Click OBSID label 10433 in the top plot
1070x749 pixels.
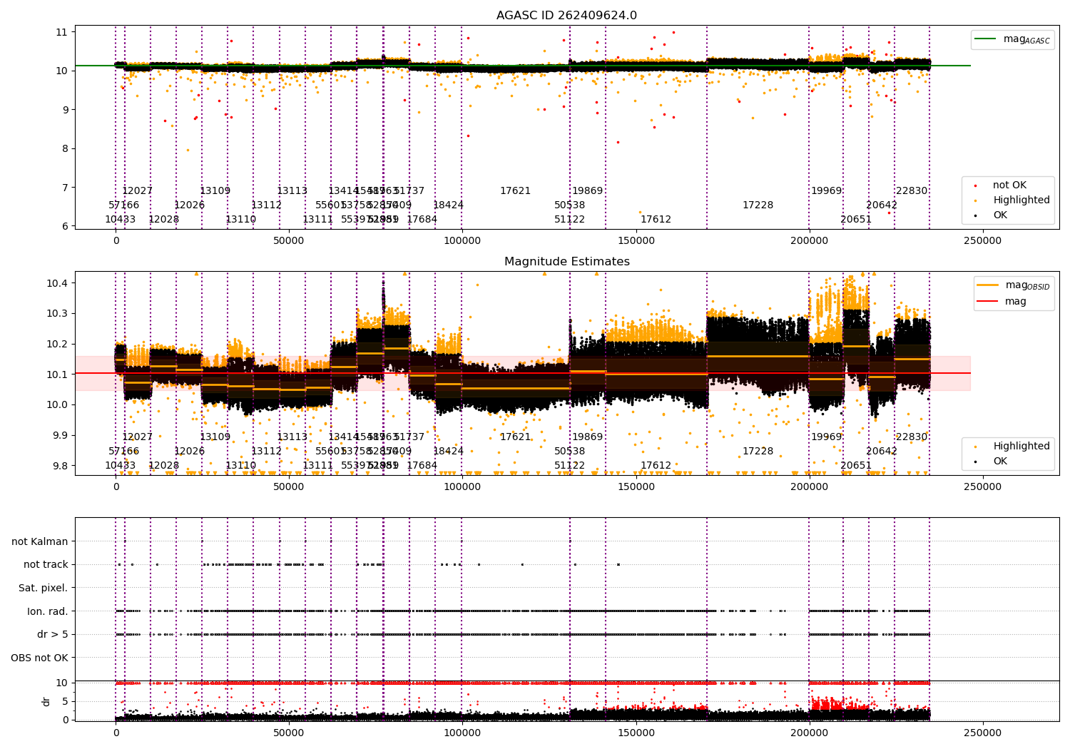tap(120, 220)
